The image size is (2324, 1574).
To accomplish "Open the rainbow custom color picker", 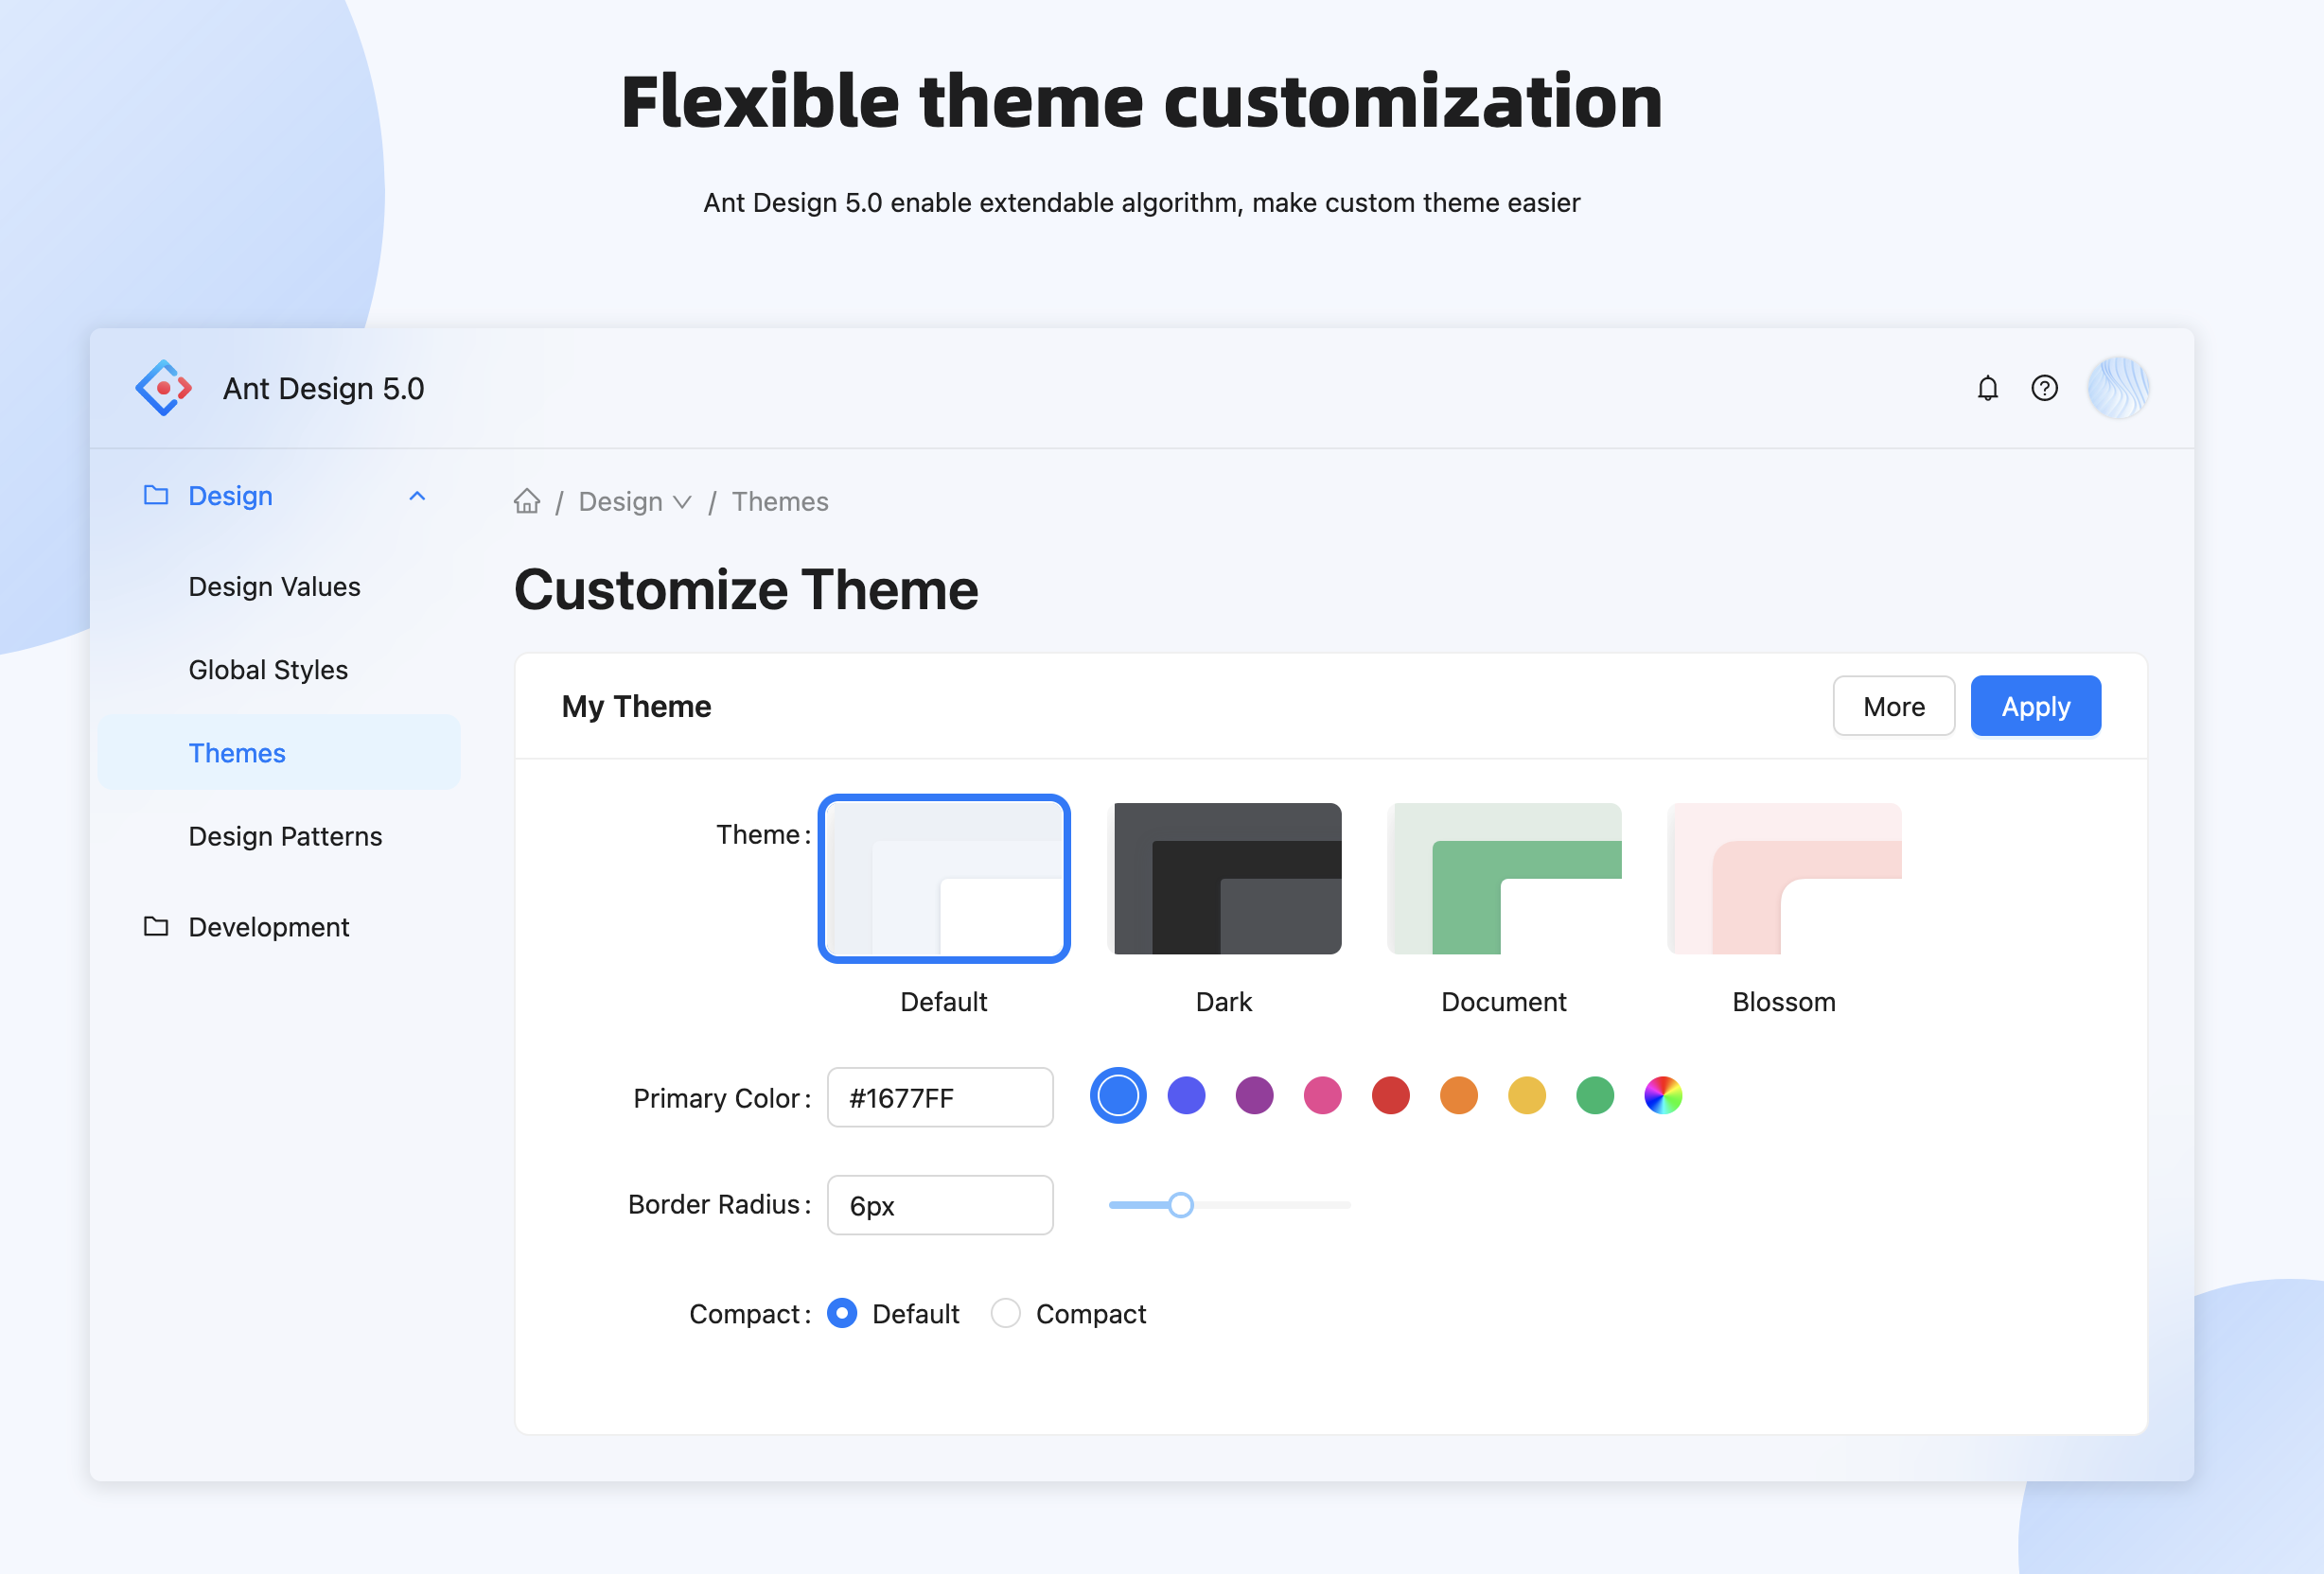I will (1662, 1095).
